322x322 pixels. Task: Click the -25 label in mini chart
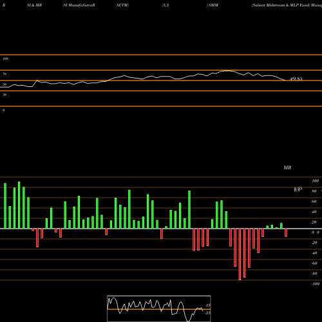(x=208, y=313)
